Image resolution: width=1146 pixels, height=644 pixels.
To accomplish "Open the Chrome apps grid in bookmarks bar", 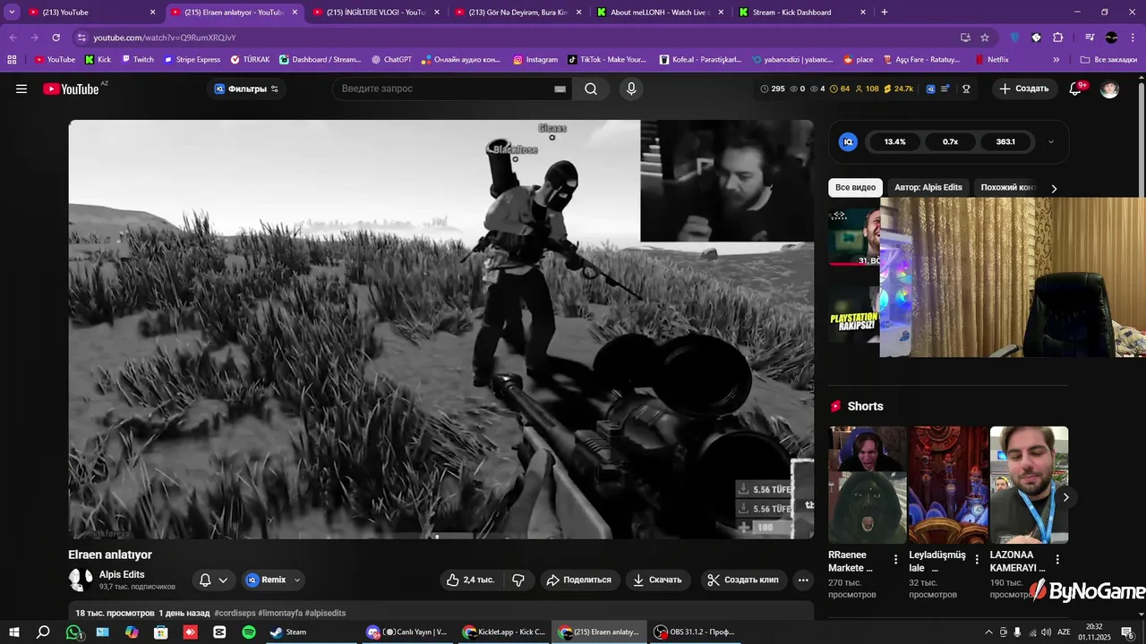I will [x=12, y=60].
